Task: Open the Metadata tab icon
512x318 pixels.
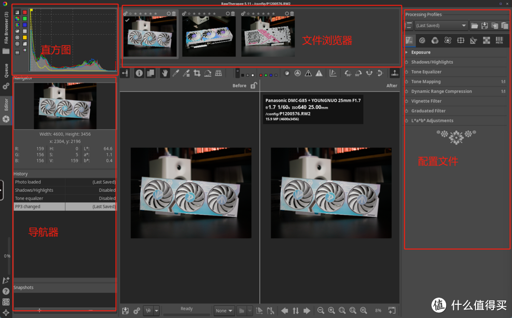Action: point(499,40)
